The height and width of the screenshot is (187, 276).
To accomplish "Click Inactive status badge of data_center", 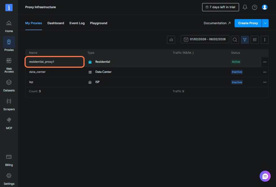I will click(237, 72).
